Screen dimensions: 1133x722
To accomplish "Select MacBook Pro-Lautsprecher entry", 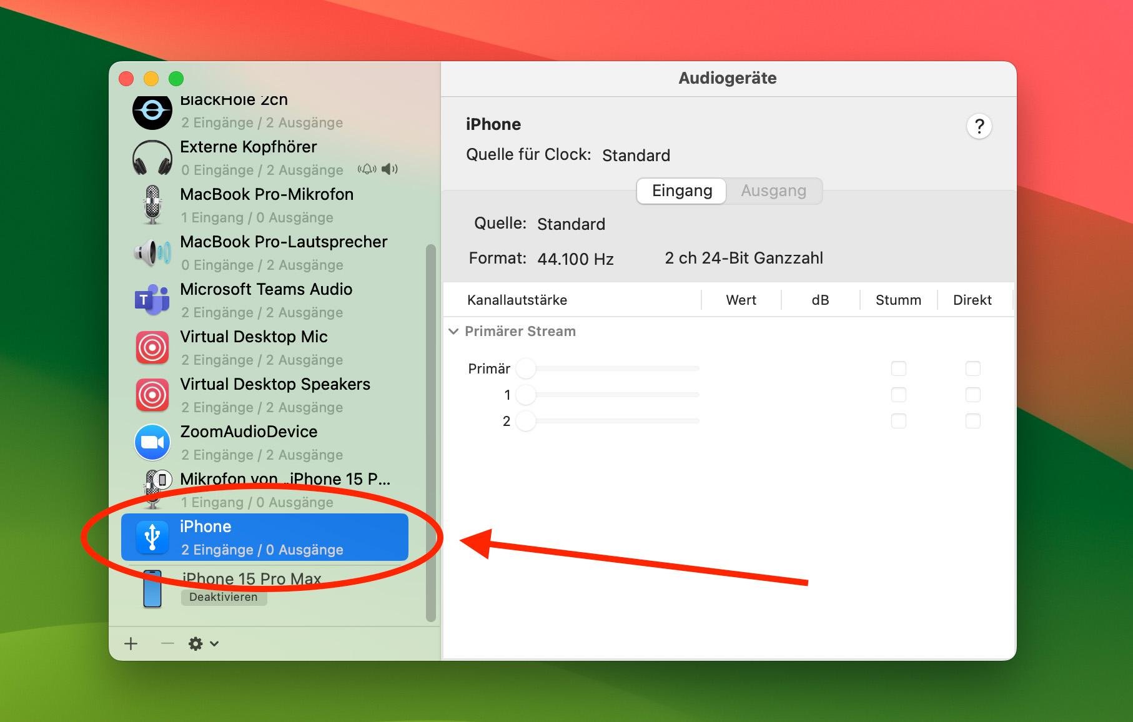I will [x=265, y=252].
